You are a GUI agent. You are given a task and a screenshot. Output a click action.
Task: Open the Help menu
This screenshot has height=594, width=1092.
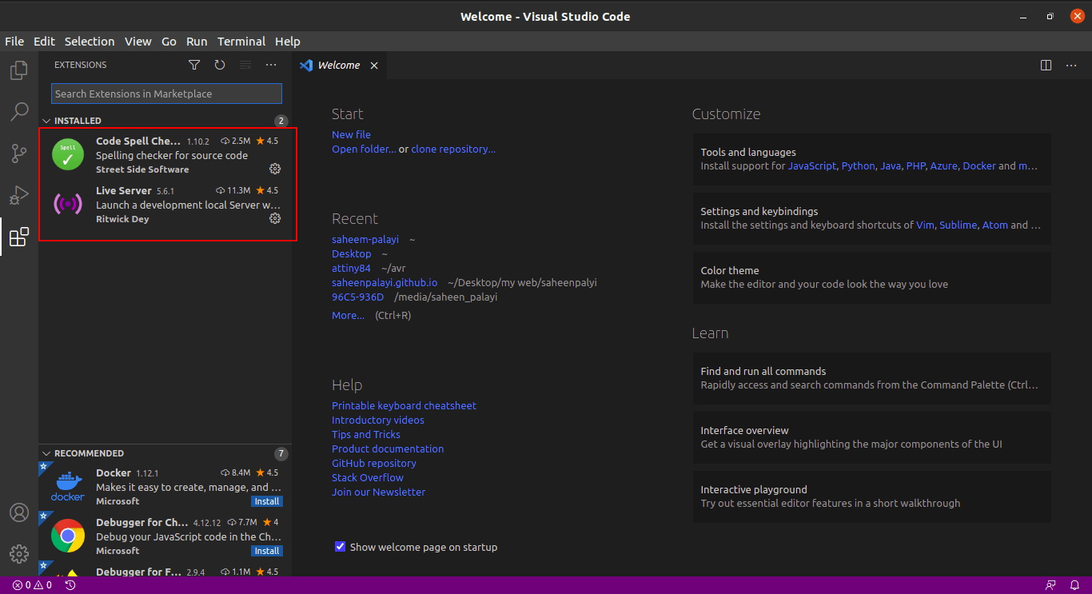click(288, 42)
